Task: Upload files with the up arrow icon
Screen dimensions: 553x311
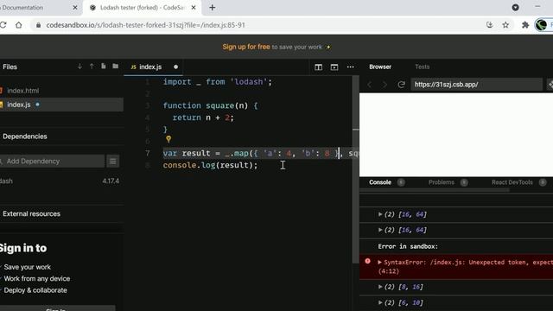Action: coord(92,67)
